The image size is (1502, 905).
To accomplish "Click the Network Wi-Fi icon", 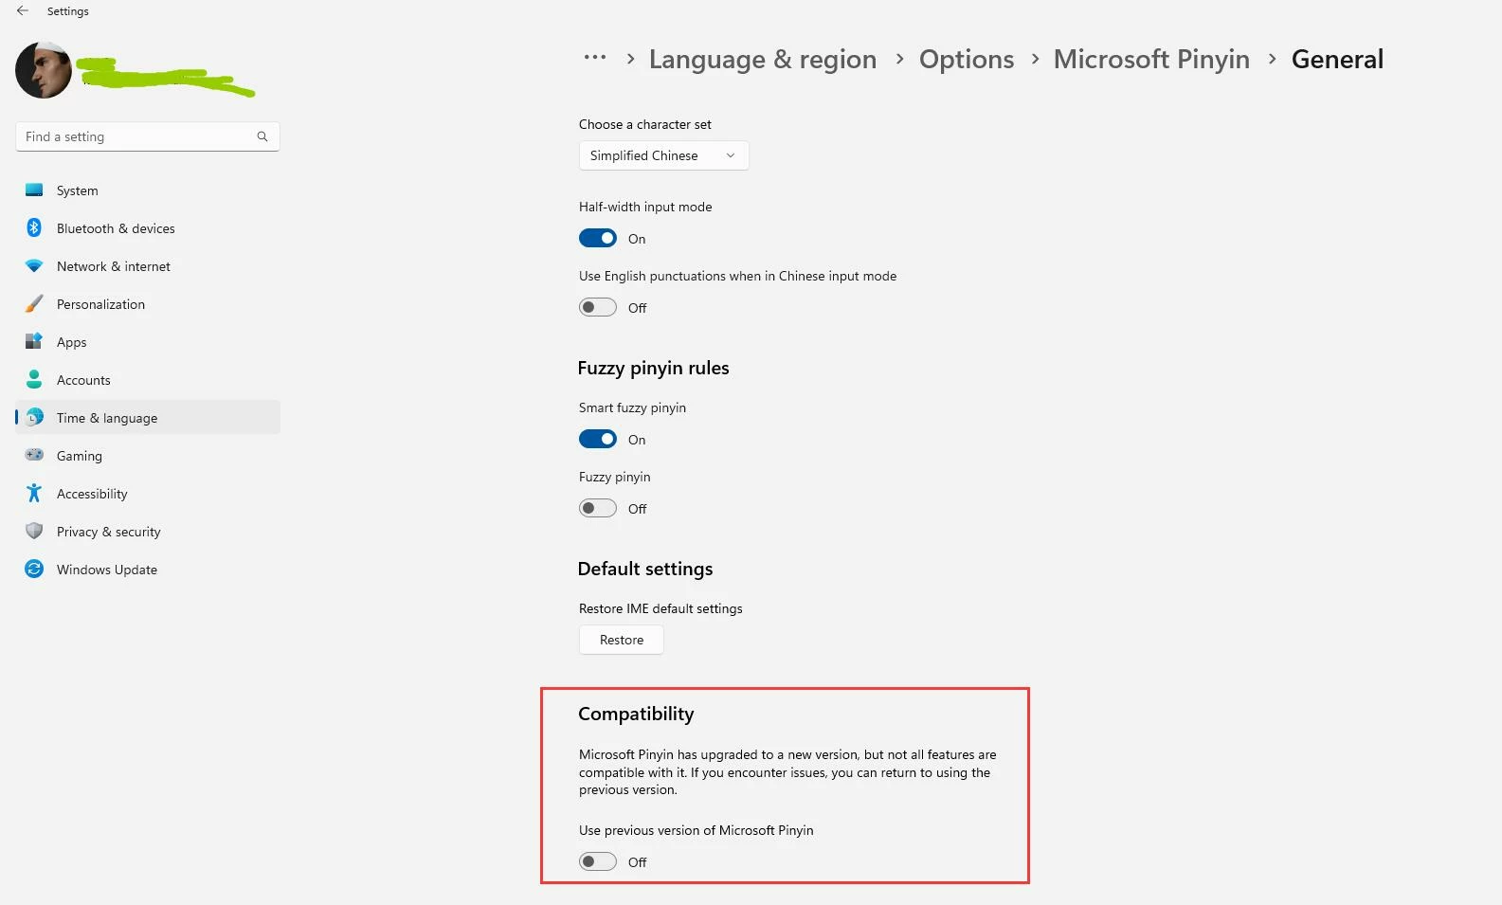I will pyautogui.click(x=34, y=266).
